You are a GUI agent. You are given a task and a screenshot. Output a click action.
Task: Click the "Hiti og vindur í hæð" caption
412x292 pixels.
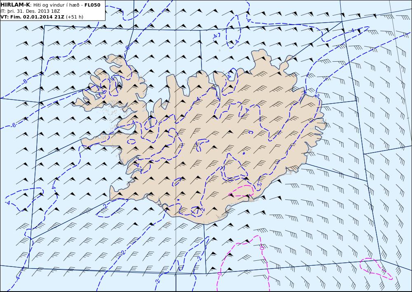(56, 5)
